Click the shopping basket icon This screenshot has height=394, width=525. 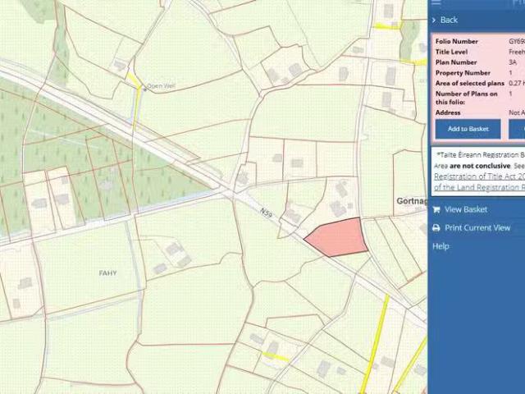pos(436,209)
